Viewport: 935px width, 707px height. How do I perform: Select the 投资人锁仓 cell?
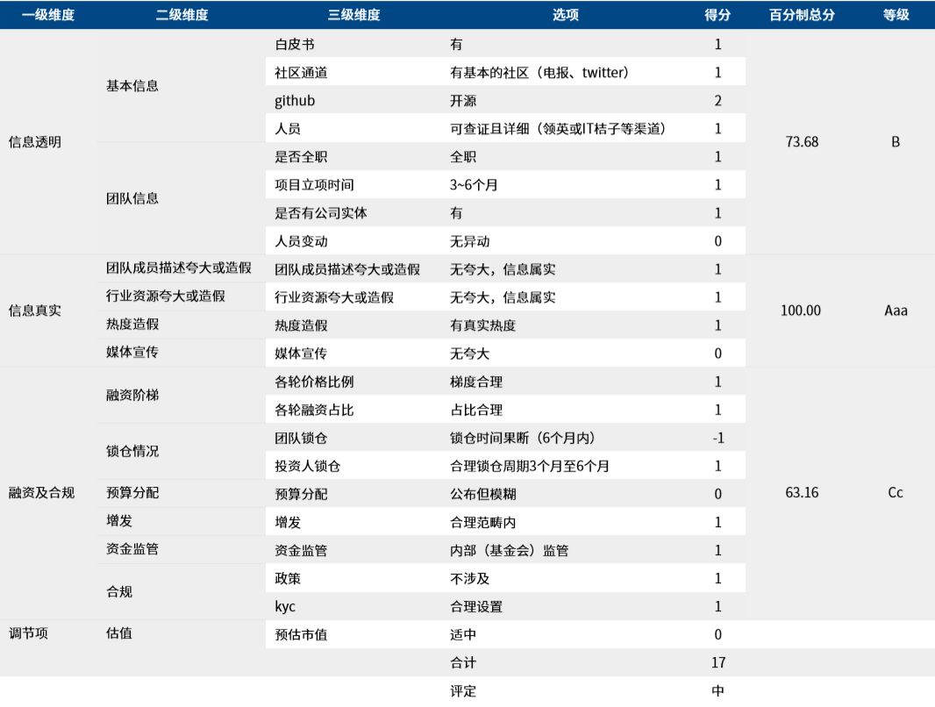point(308,466)
